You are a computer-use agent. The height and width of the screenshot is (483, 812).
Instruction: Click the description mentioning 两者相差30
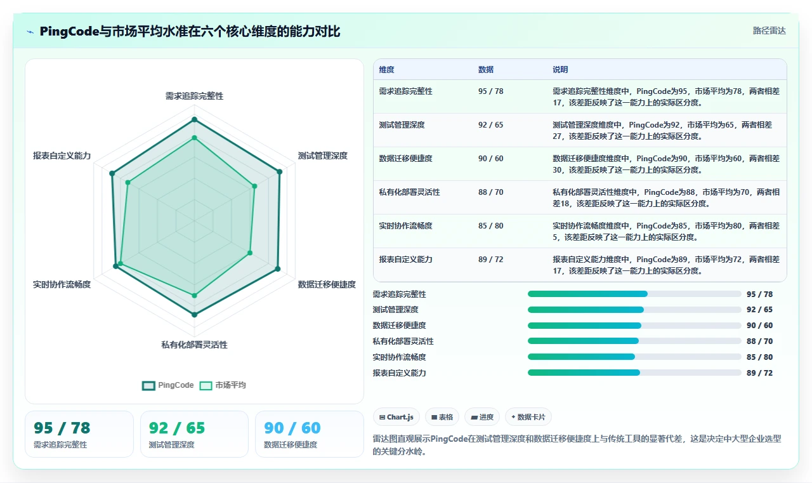(666, 164)
